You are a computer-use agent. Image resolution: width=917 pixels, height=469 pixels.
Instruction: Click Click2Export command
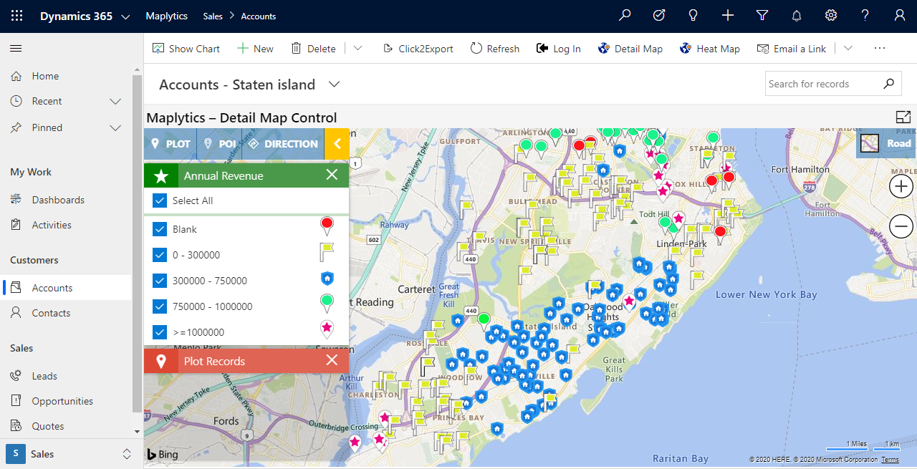[x=418, y=49]
